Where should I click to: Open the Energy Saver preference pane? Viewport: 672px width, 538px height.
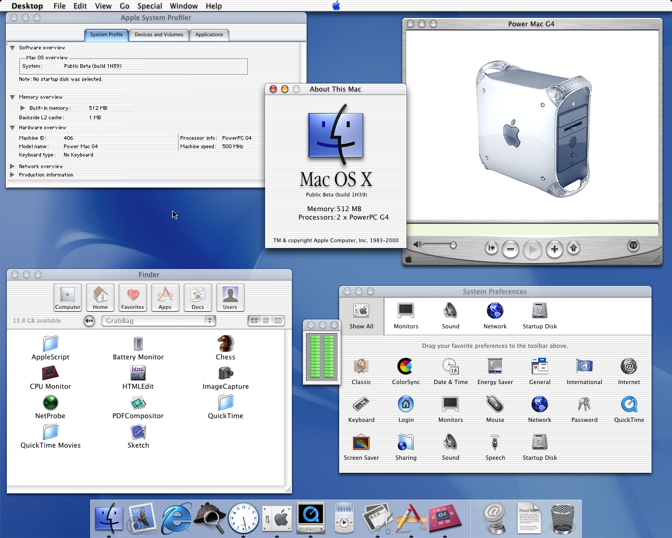tap(495, 366)
